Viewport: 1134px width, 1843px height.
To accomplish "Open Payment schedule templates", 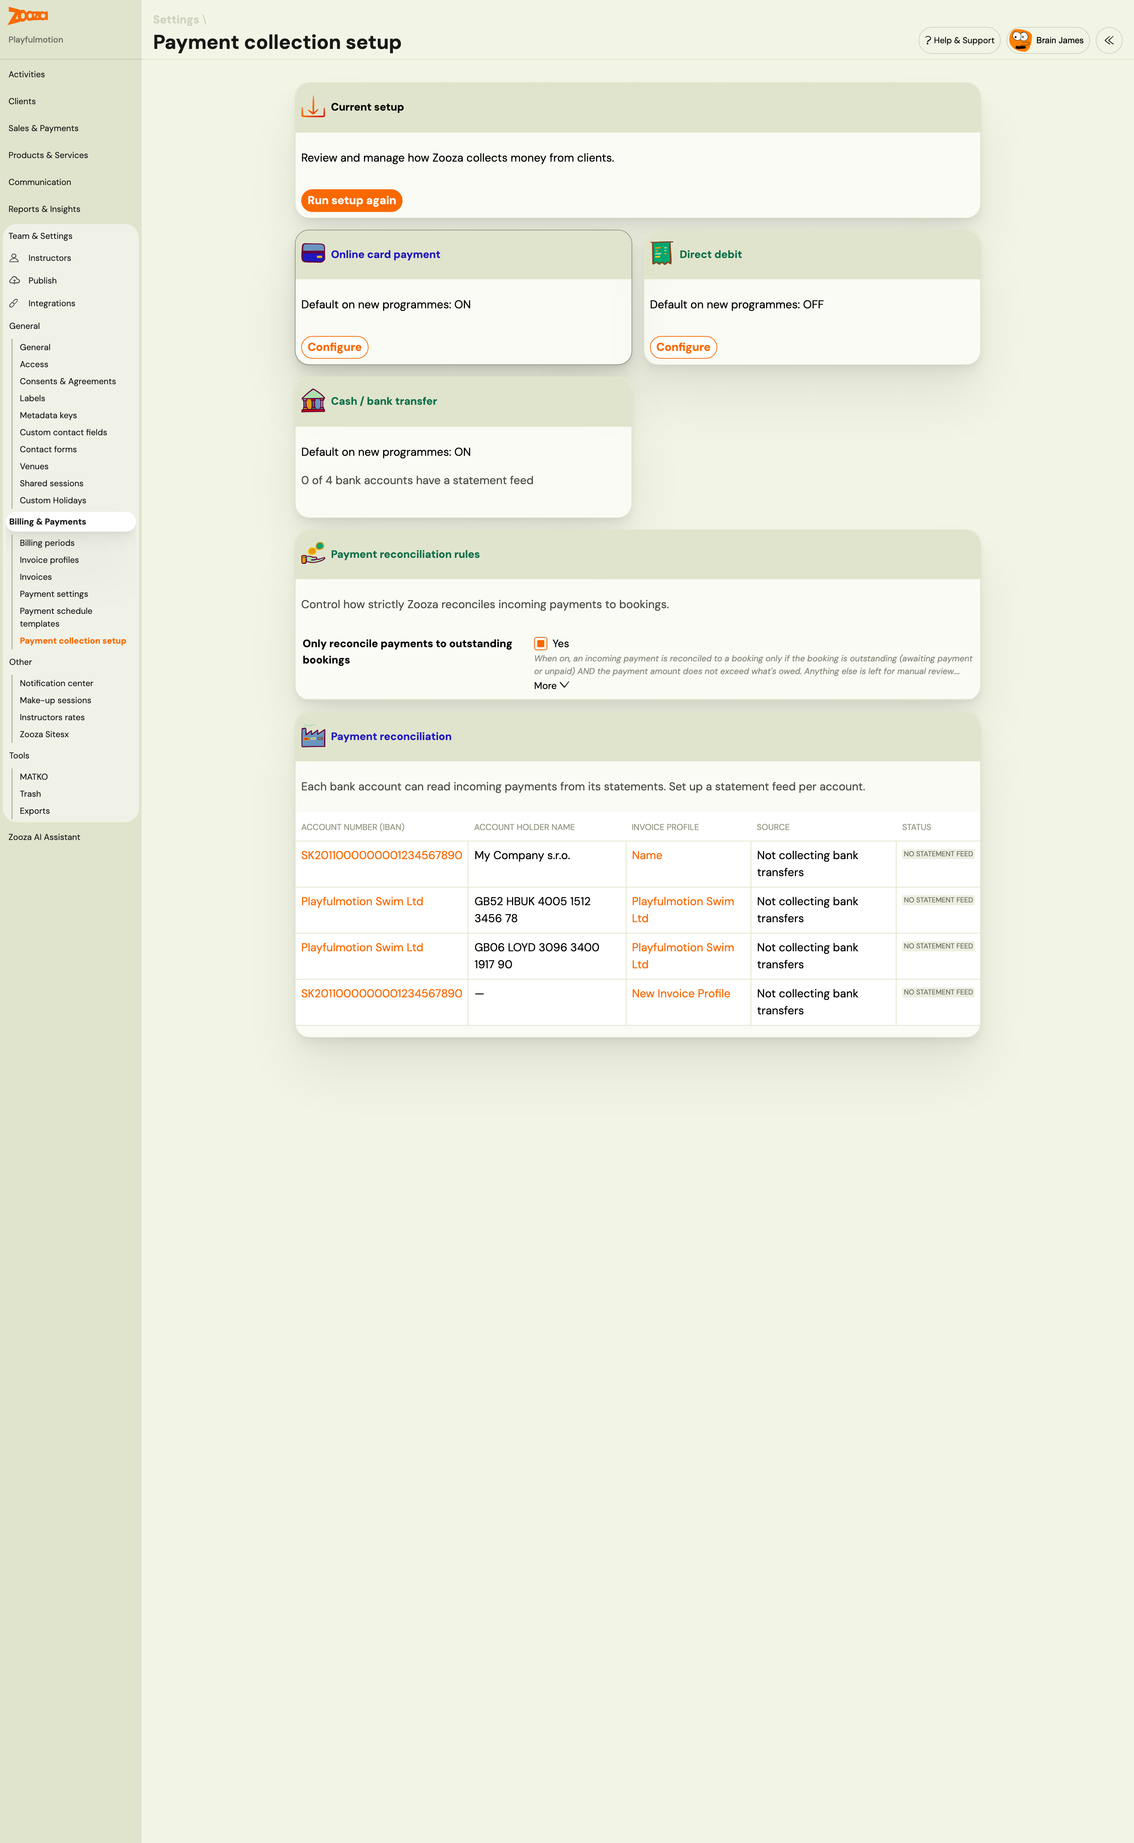I will pyautogui.click(x=56, y=617).
